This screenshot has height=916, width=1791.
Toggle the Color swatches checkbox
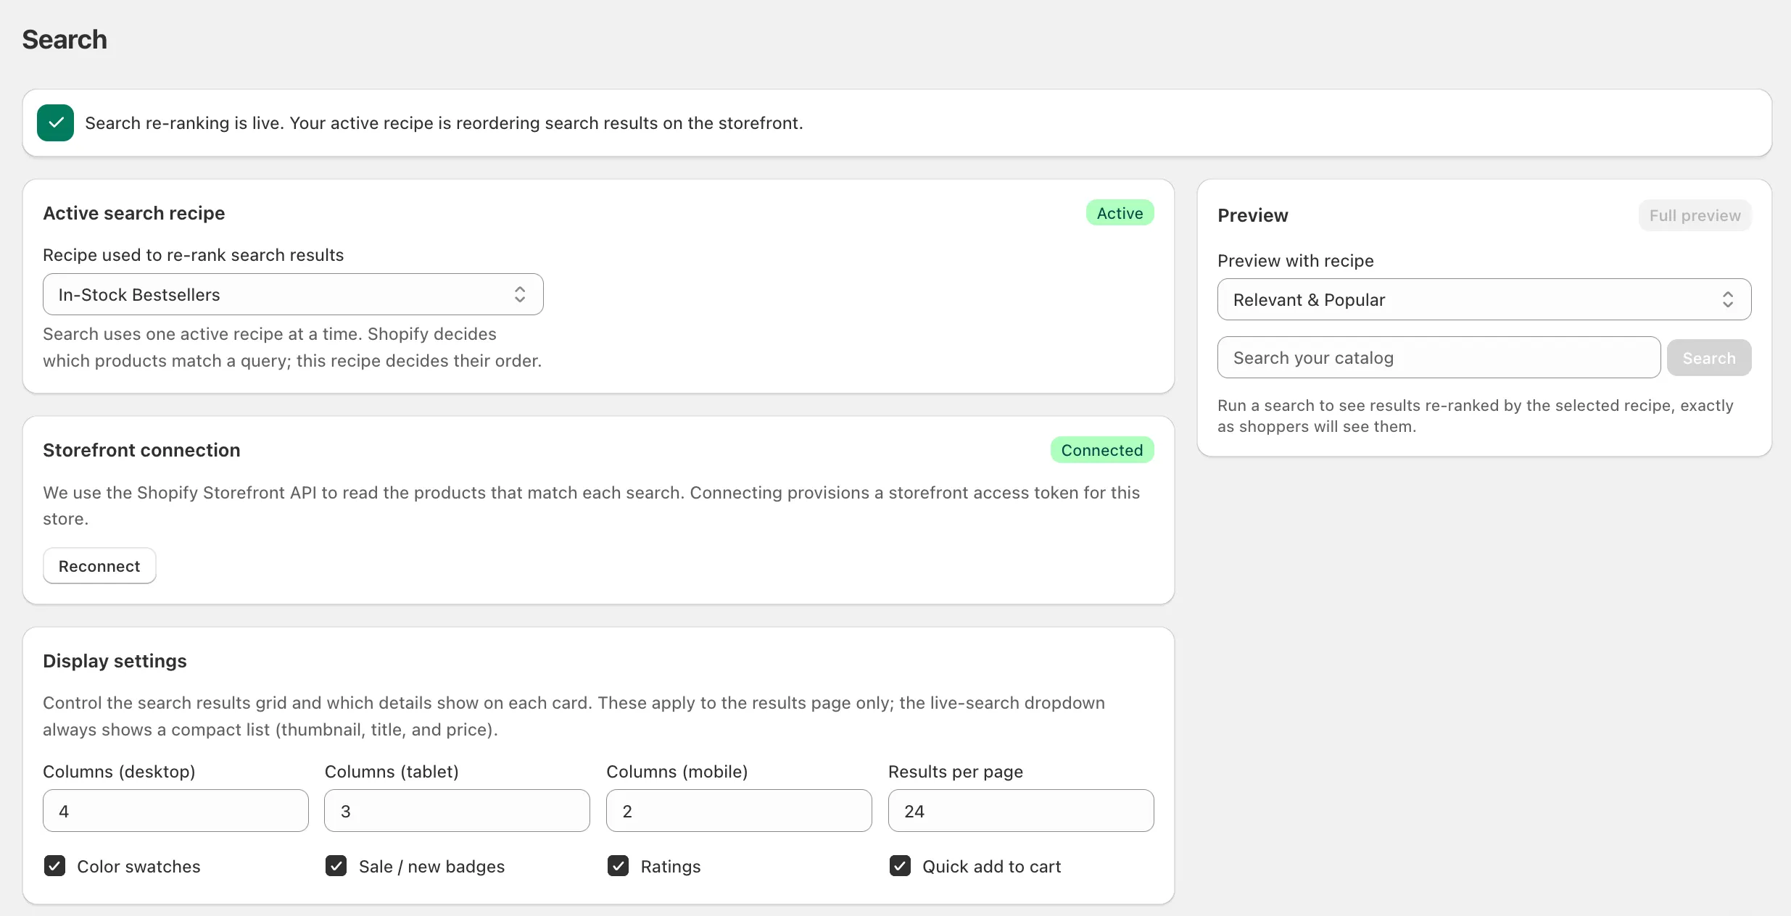[54, 866]
